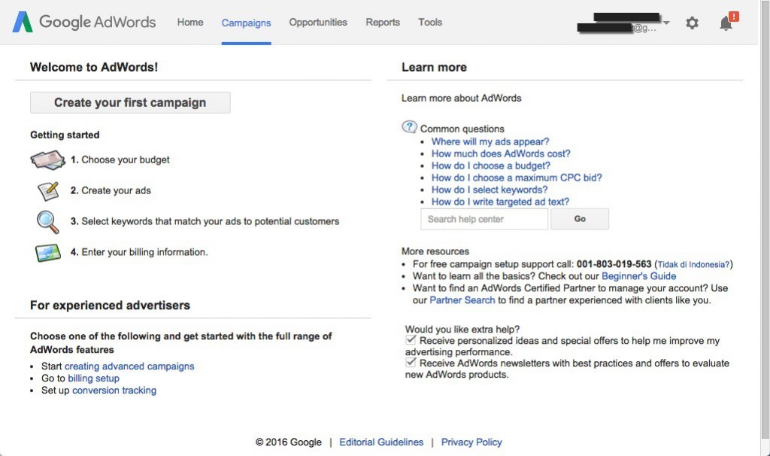This screenshot has width=770, height=456.
Task: Uncheck personalized ideas and special offers
Action: coord(411,341)
